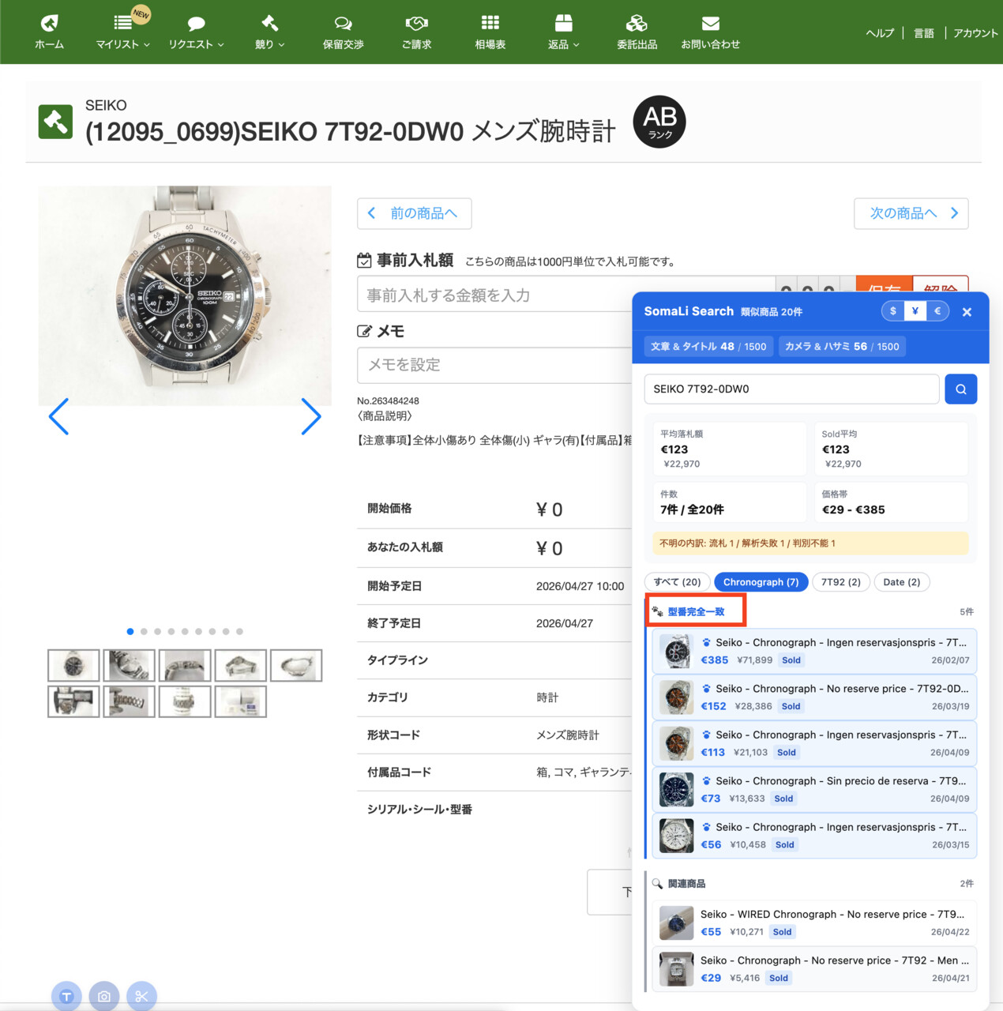Go to 前の商品へ previous item
This screenshot has height=1011, width=1003.
pyautogui.click(x=414, y=213)
